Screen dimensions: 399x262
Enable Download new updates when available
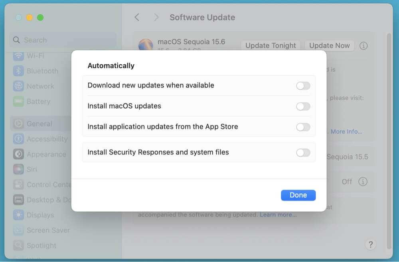303,85
